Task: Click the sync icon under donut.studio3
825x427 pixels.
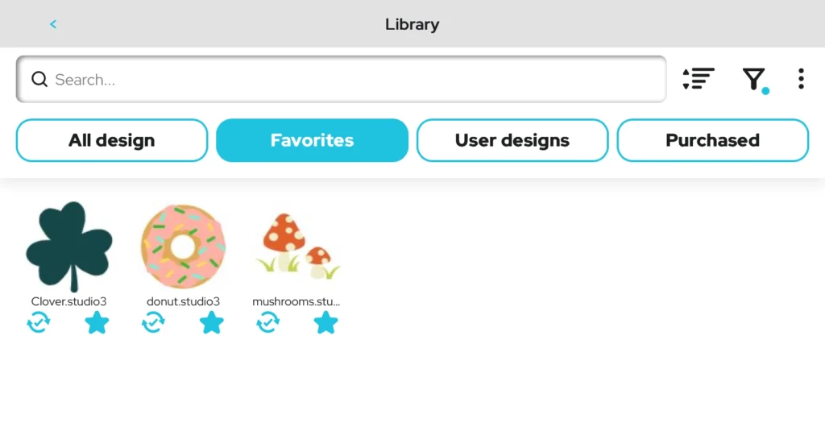Action: point(153,323)
